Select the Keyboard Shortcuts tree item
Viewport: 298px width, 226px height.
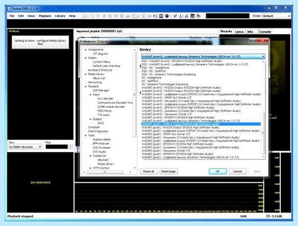(x=100, y=70)
